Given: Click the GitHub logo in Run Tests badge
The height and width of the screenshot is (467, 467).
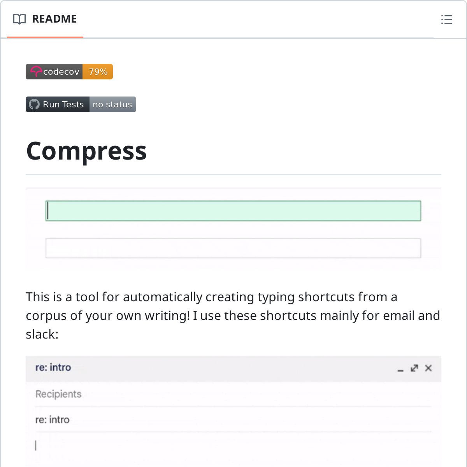Looking at the screenshot, I should 34,104.
